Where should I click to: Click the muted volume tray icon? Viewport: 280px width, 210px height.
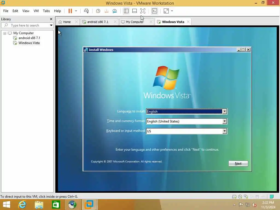pyautogui.click(x=254, y=205)
